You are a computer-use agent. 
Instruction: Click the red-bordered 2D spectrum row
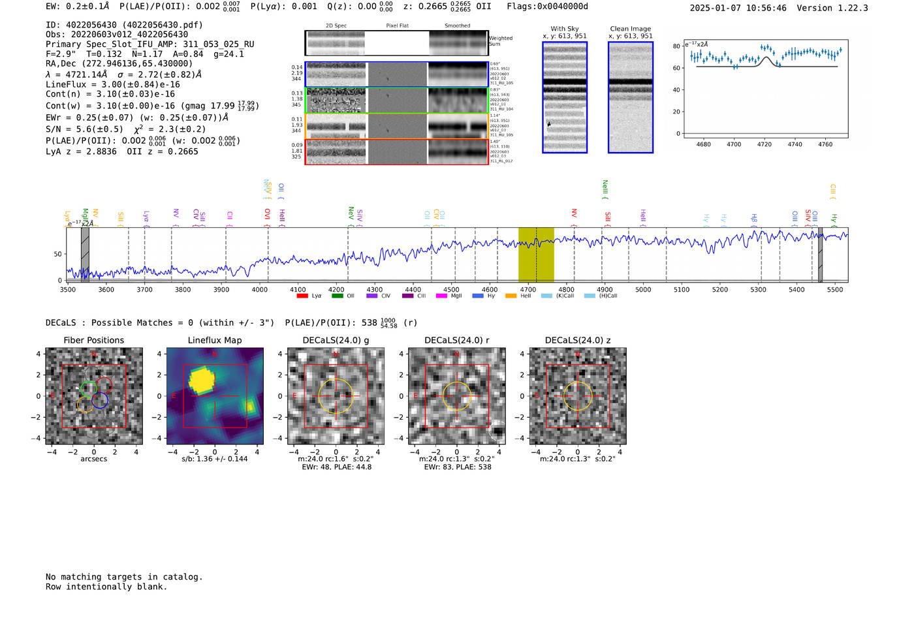tap(397, 152)
